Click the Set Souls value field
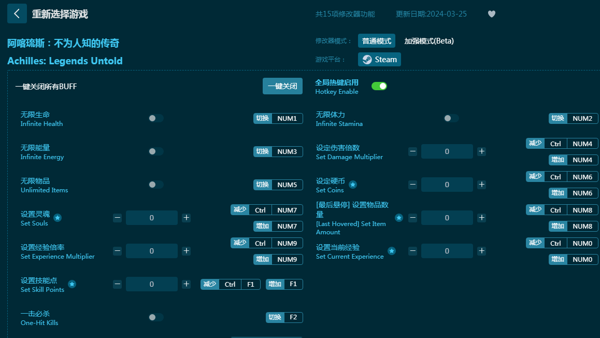The width and height of the screenshot is (600, 338). (152, 218)
